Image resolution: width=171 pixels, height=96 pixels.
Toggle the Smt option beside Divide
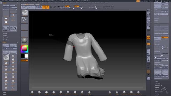(165, 37)
